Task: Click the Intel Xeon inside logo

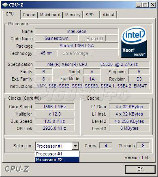Action: 134,42
